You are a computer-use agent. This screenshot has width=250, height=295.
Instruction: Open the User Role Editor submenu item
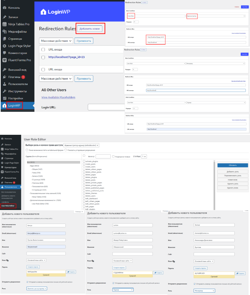point(8,206)
